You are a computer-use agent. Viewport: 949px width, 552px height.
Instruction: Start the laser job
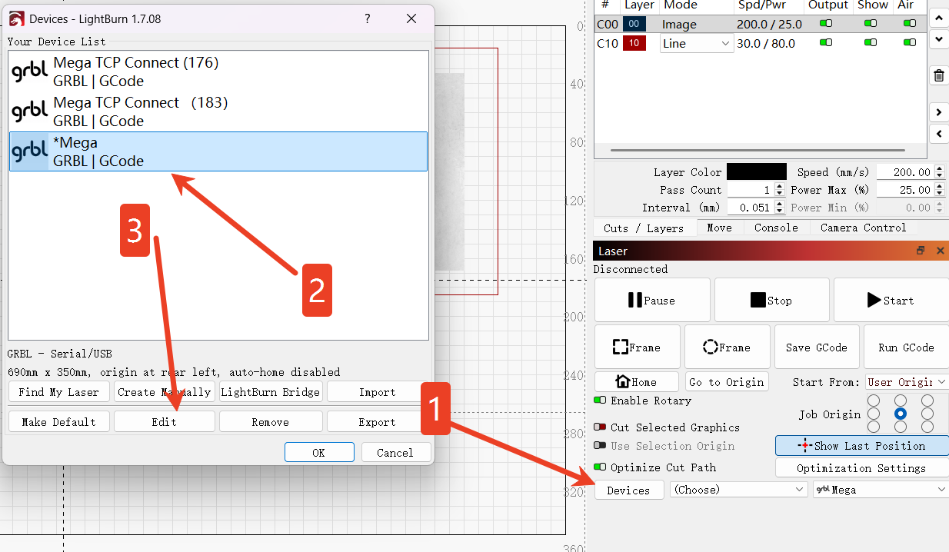[890, 301]
